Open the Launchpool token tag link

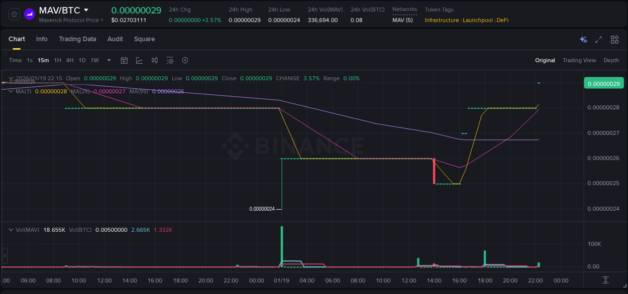pos(478,20)
